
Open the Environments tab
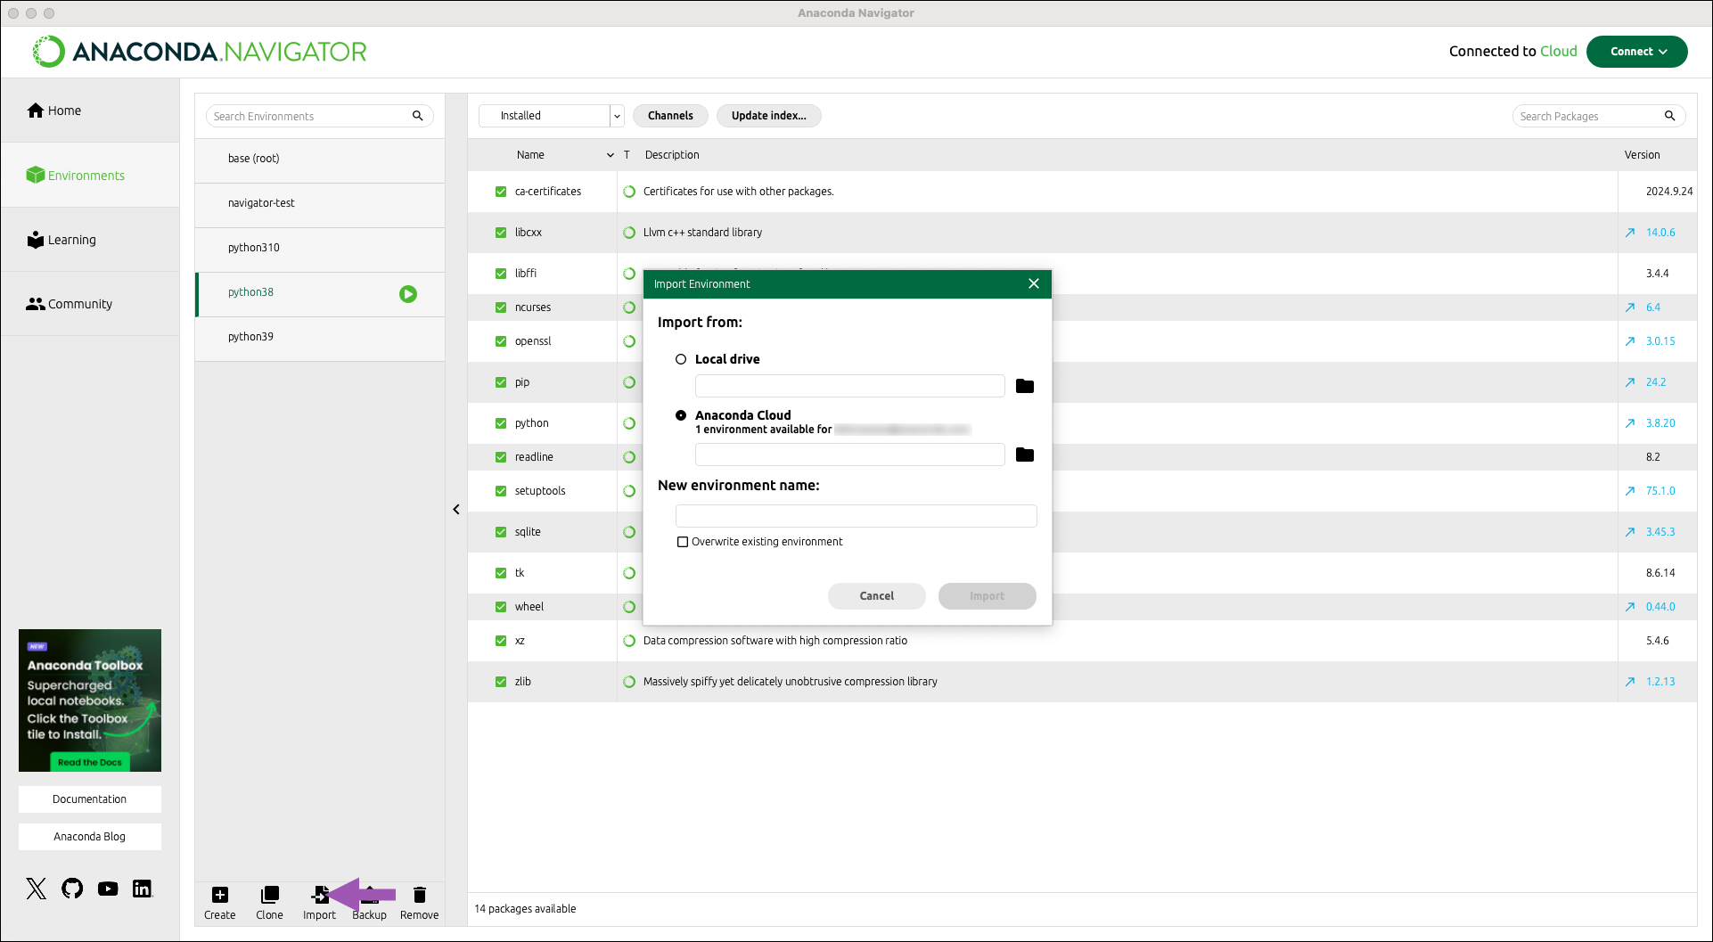tap(90, 176)
